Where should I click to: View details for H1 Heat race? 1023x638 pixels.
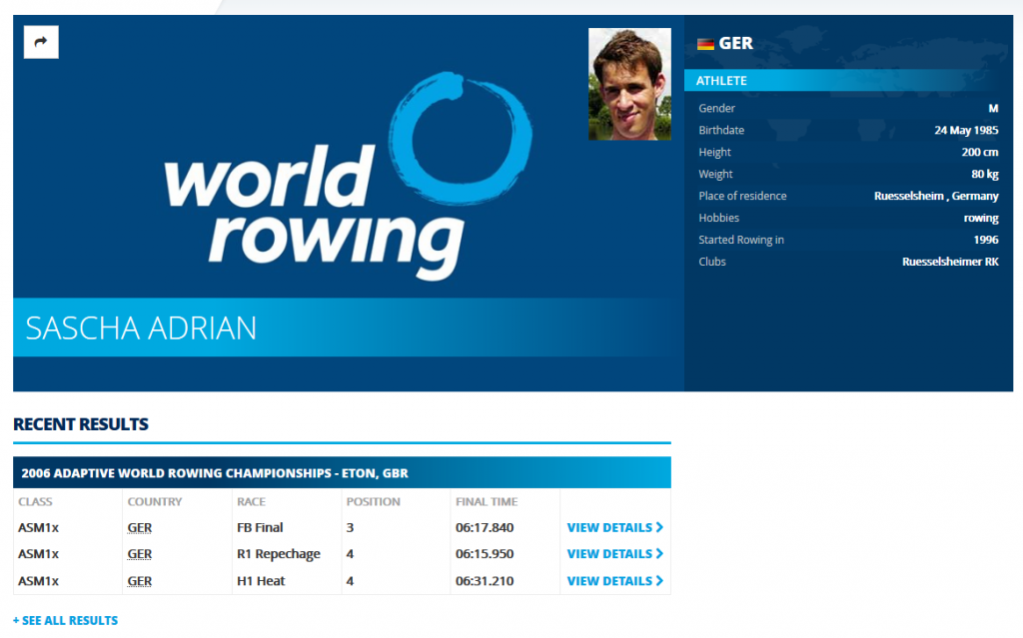point(614,581)
